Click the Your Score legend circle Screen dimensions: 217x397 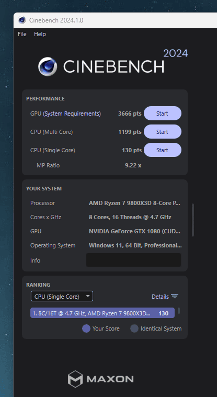click(x=86, y=328)
